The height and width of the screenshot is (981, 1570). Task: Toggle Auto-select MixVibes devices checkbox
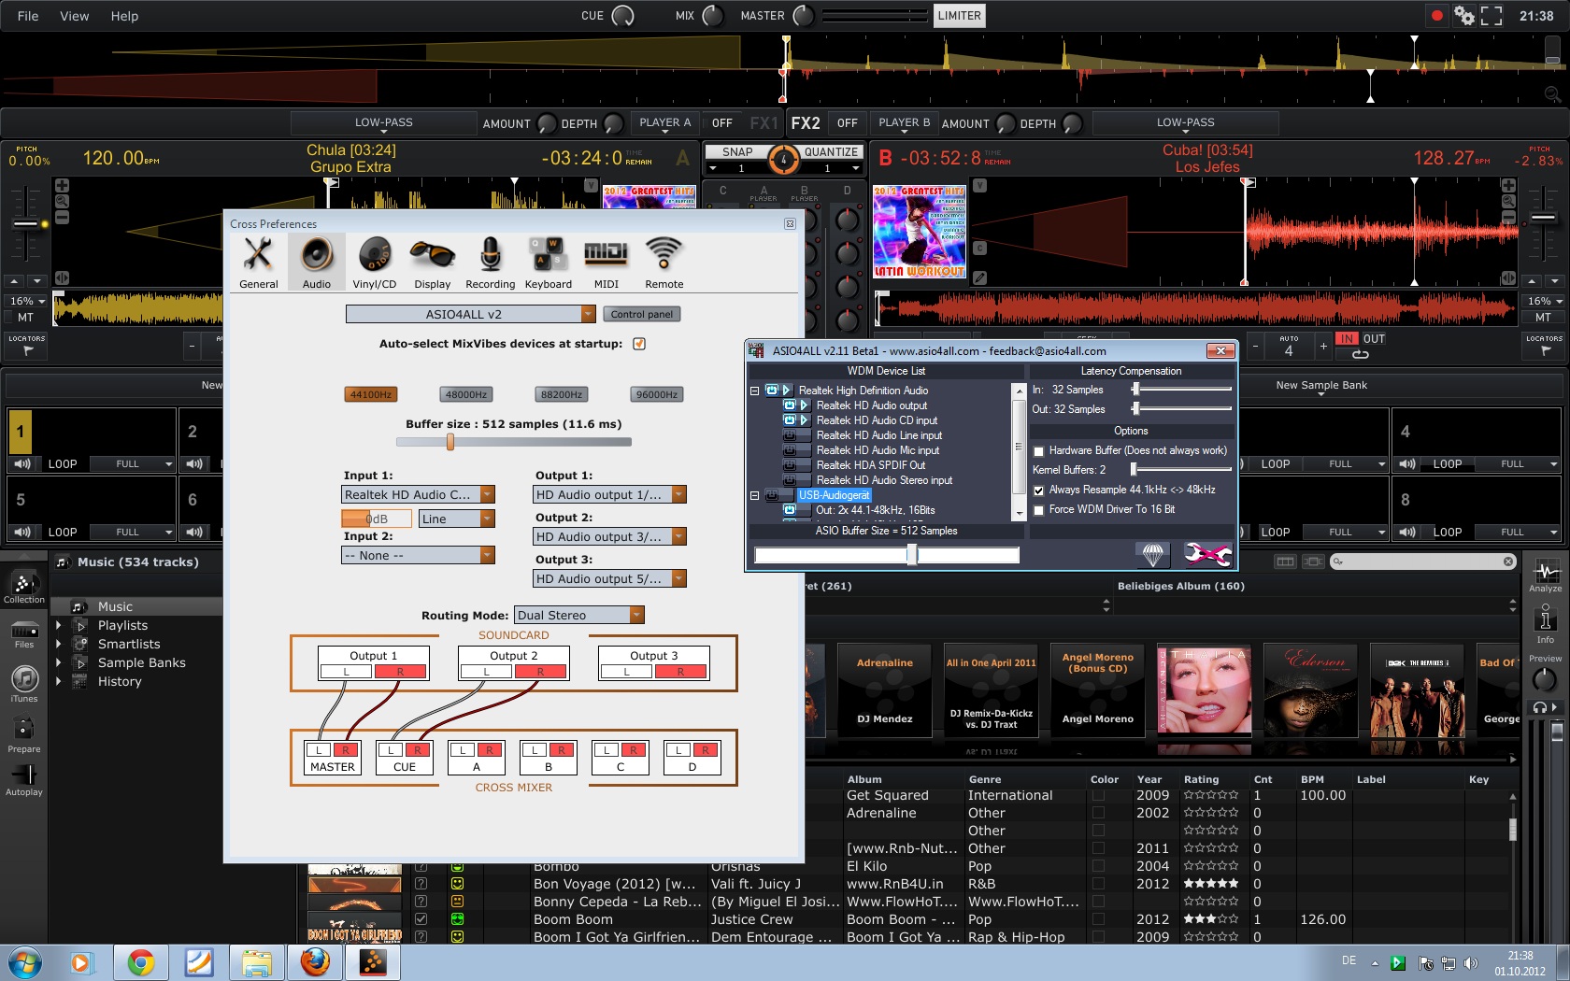click(x=639, y=344)
